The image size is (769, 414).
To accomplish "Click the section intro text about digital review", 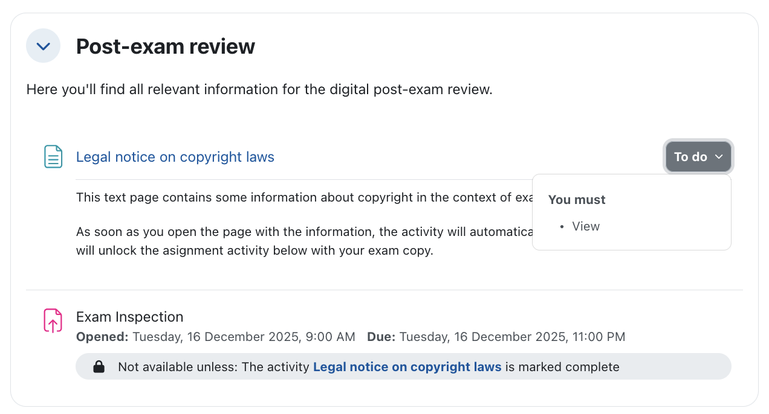I will 259,90.
